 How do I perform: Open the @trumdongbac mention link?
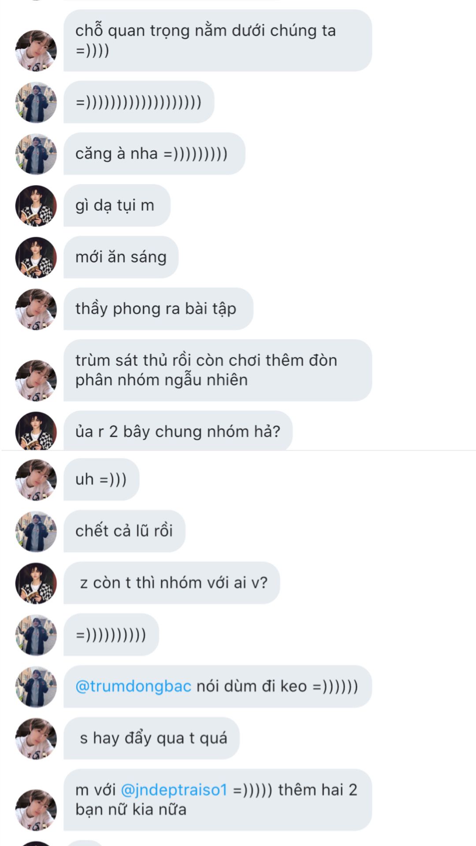click(x=133, y=686)
